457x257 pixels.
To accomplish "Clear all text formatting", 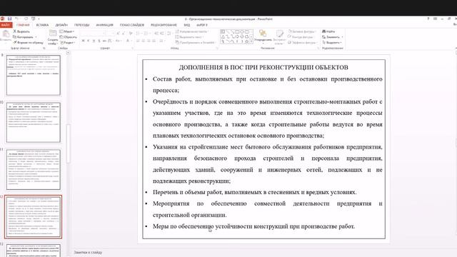I will pyautogui.click(x=131, y=34).
